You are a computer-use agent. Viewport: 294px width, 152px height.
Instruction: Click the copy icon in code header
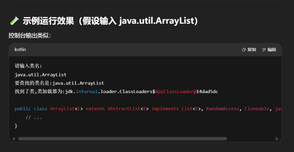pos(244,50)
